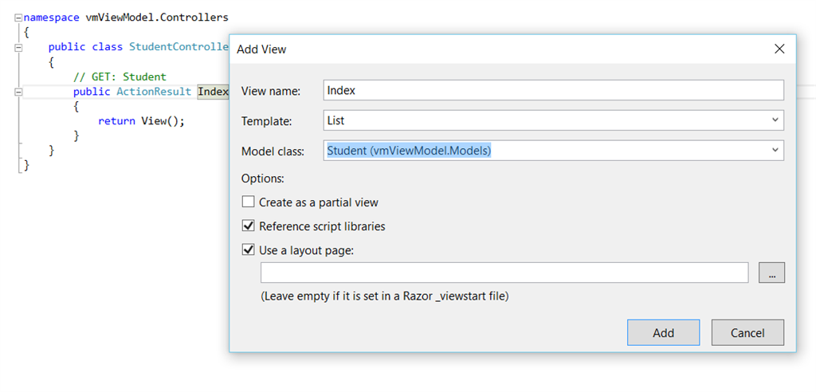
Task: Click the GET: Student comment line
Action: (120, 76)
